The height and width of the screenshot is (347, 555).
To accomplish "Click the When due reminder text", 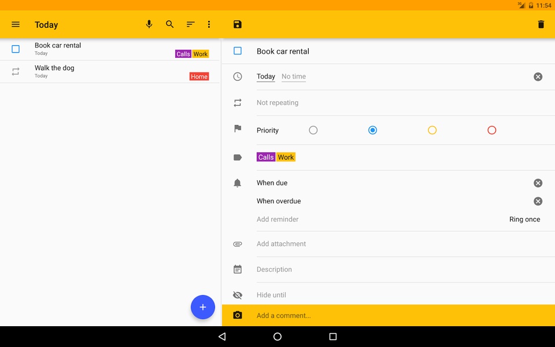I will point(272,183).
